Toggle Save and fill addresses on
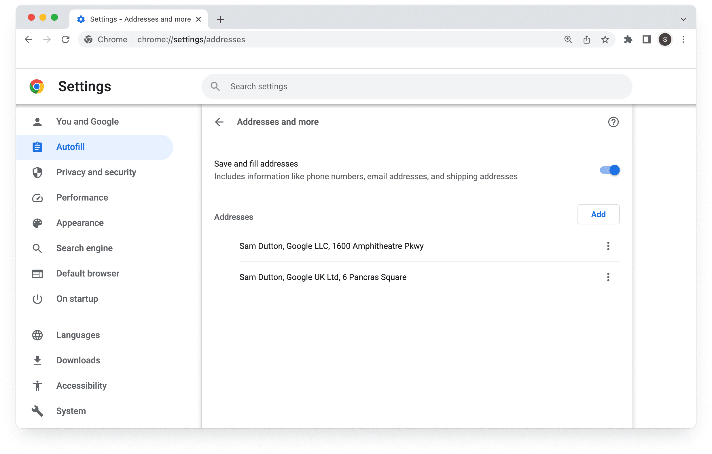The image size is (712, 454). coord(608,170)
